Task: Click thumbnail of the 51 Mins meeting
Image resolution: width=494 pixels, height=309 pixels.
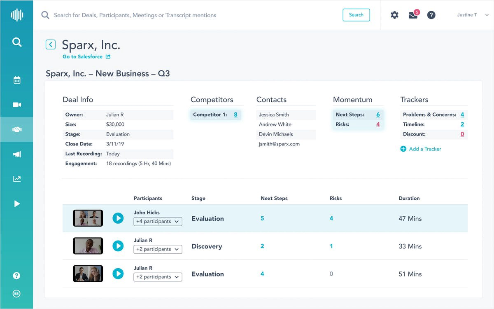Action: (88, 274)
